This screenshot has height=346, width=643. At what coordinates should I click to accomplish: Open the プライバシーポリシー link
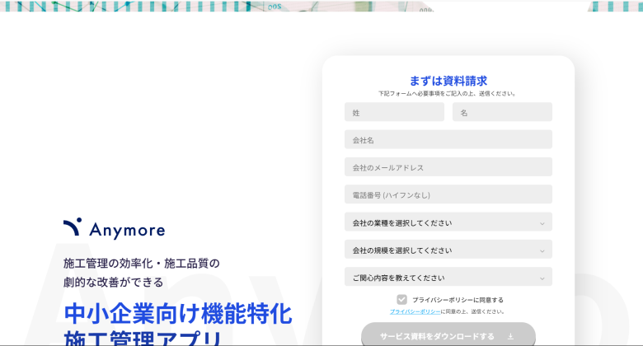pos(415,312)
